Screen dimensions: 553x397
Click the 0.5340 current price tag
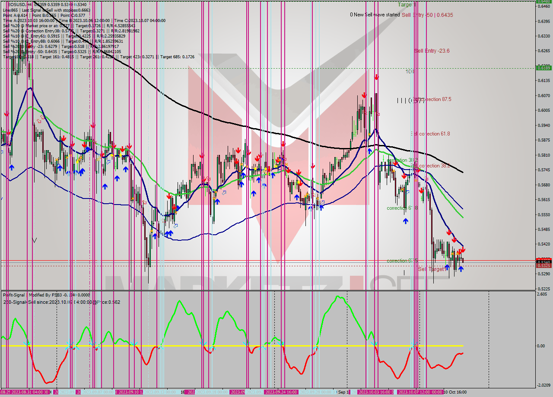tap(543, 262)
